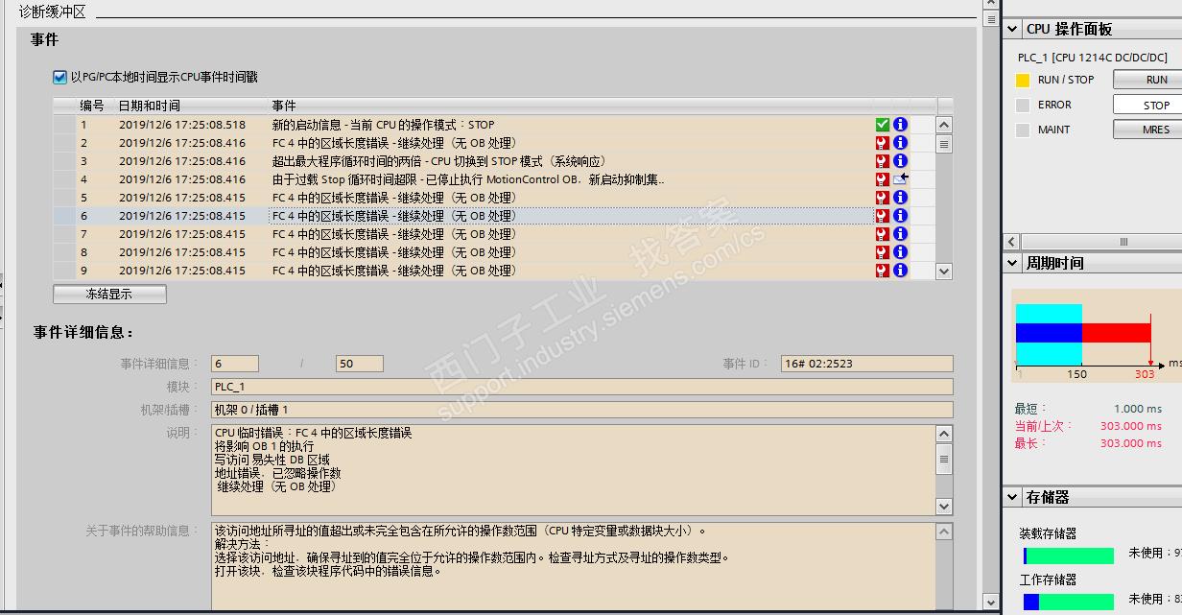Click blue info icon in event row 1
This screenshot has height=615, width=1182.
point(900,125)
